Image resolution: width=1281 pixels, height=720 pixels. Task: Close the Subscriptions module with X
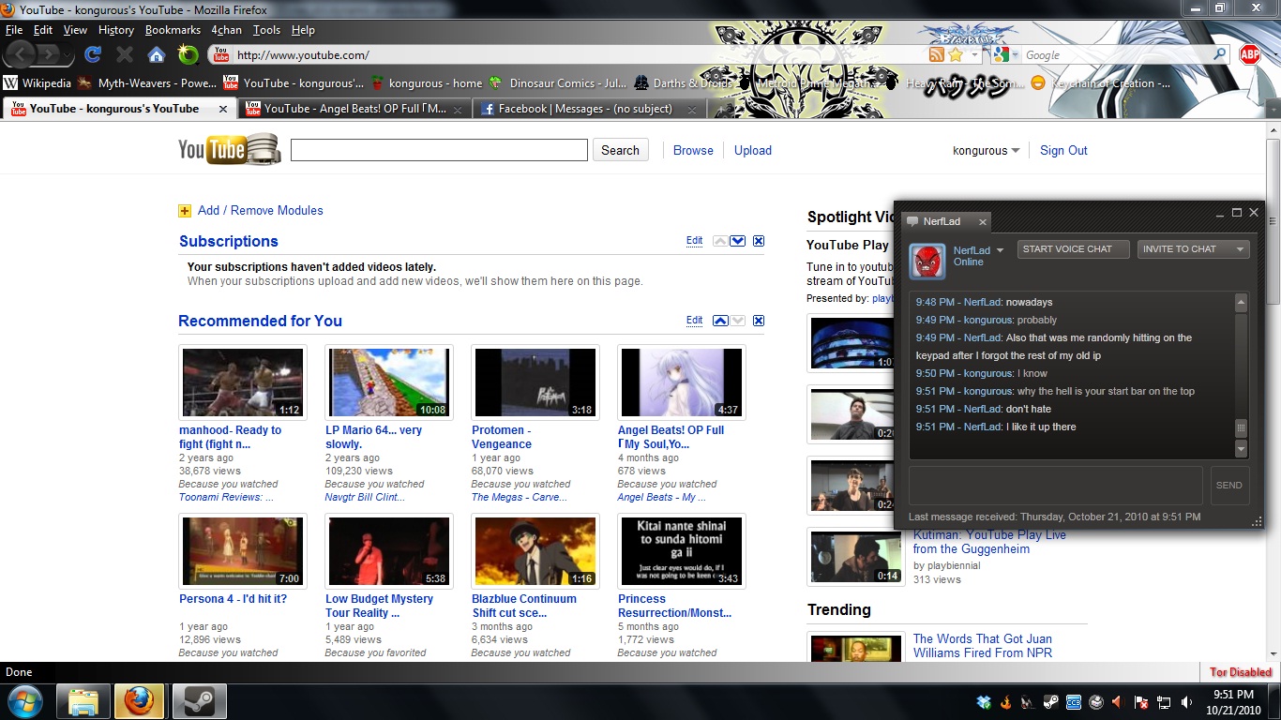tap(759, 241)
